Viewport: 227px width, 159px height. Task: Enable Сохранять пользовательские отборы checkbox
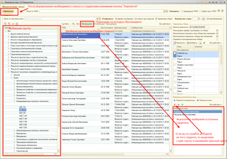pos(217,39)
